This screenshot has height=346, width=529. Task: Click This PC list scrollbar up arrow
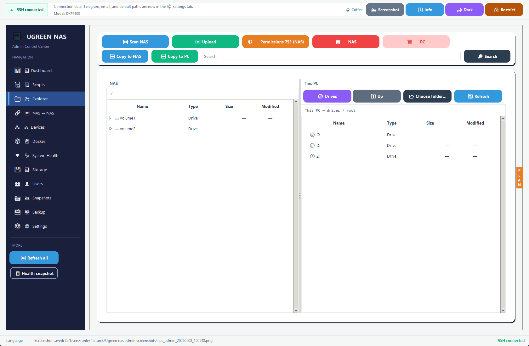point(503,118)
